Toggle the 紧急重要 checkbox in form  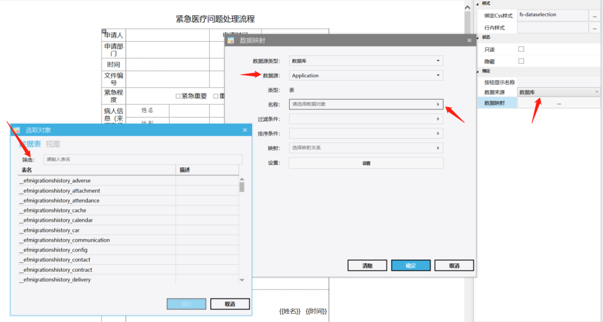(x=178, y=96)
